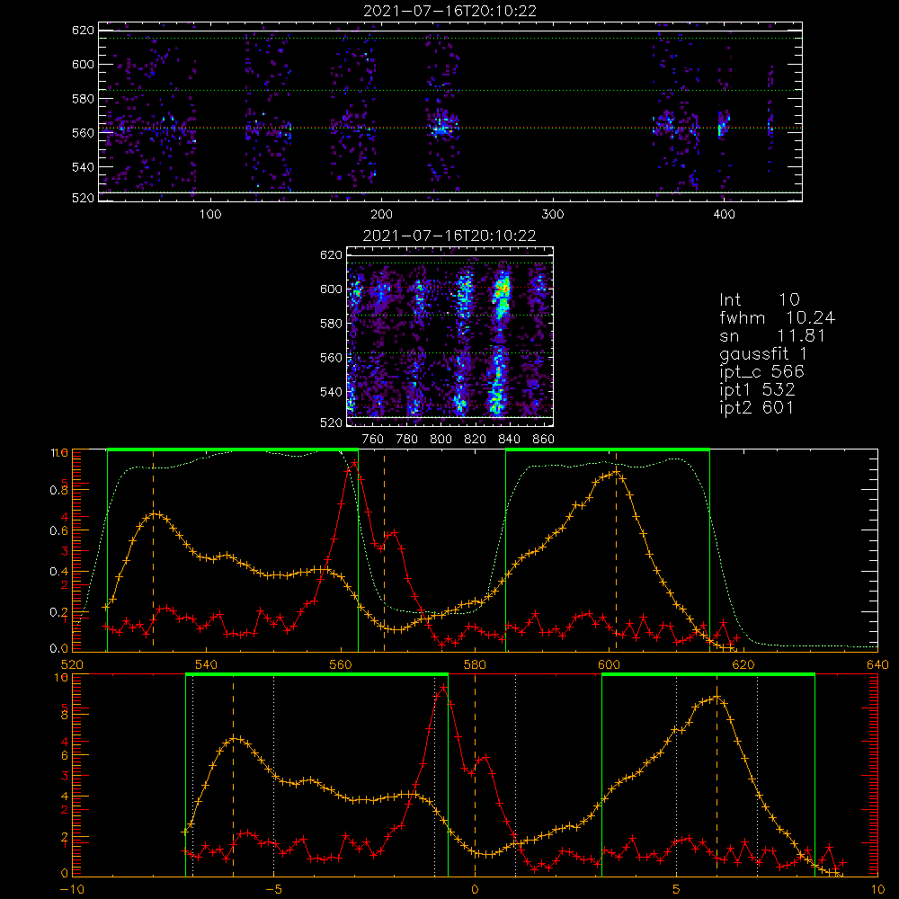The image size is (899, 899).
Task: Click x-axis label 200 on top spectrogram
Action: (x=381, y=215)
